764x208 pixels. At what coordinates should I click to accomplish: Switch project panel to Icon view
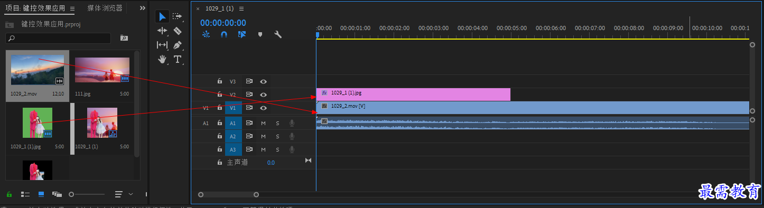[x=41, y=194]
